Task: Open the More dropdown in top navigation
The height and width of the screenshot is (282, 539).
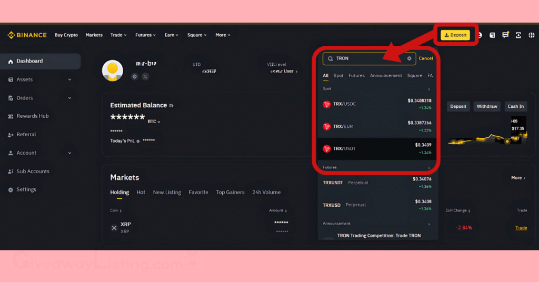Action: [223, 35]
